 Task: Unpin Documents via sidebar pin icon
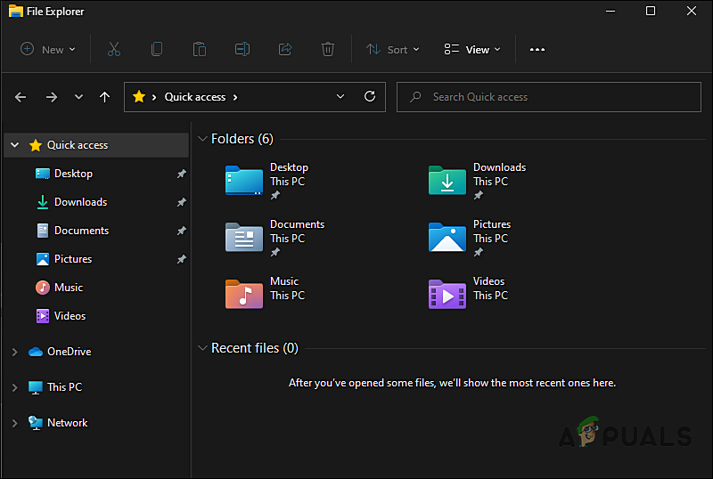tap(182, 231)
